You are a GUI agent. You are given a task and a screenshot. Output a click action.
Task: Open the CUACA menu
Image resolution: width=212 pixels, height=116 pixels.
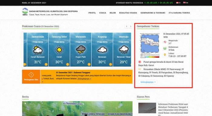103,13
